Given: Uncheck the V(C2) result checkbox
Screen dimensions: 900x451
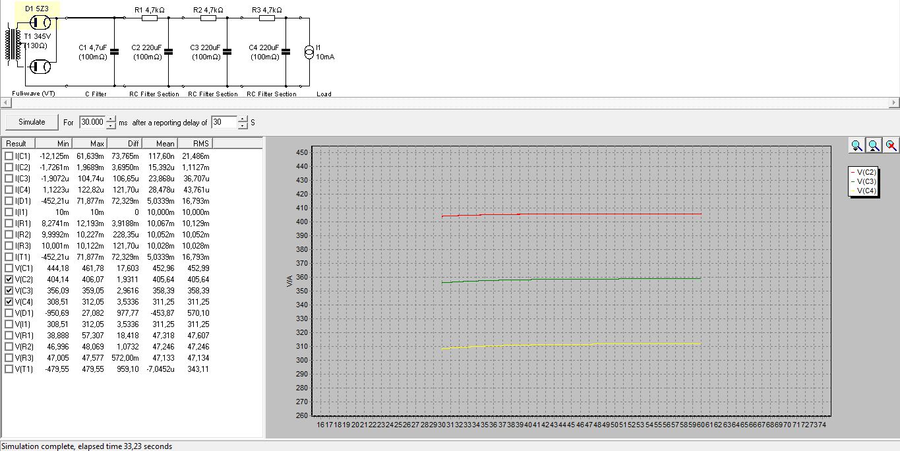Looking at the screenshot, I should click(x=9, y=279).
